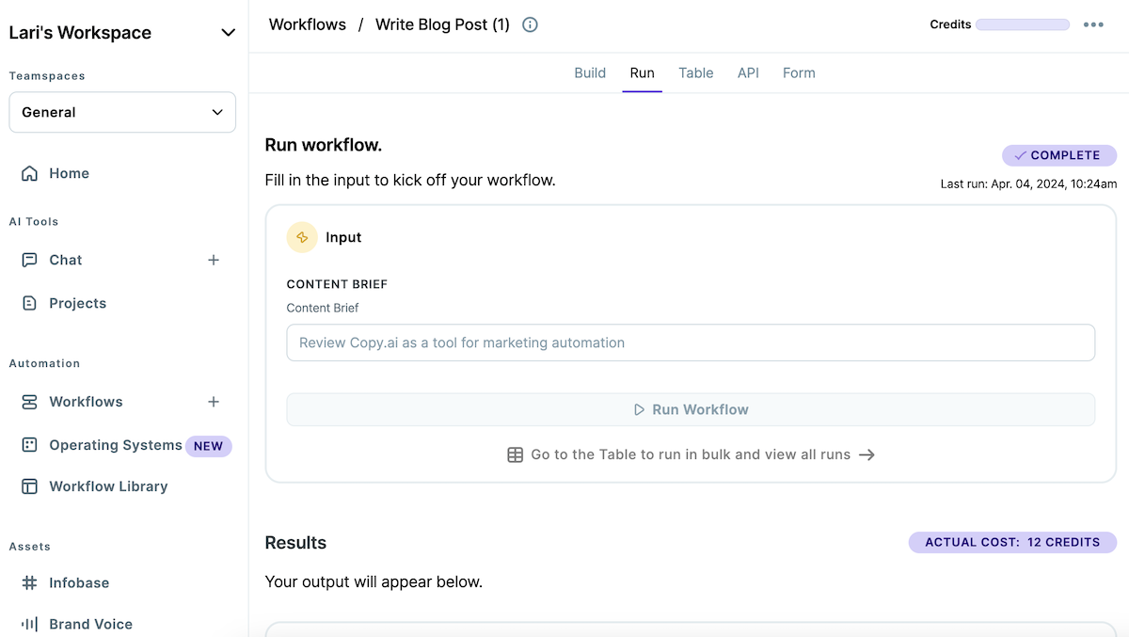1129x637 pixels.
Task: Add a new Workflow via plus icon
Action: pyautogui.click(x=214, y=402)
